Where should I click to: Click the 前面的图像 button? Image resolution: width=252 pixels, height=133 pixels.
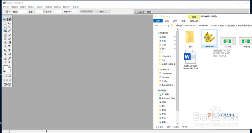[87, 12]
